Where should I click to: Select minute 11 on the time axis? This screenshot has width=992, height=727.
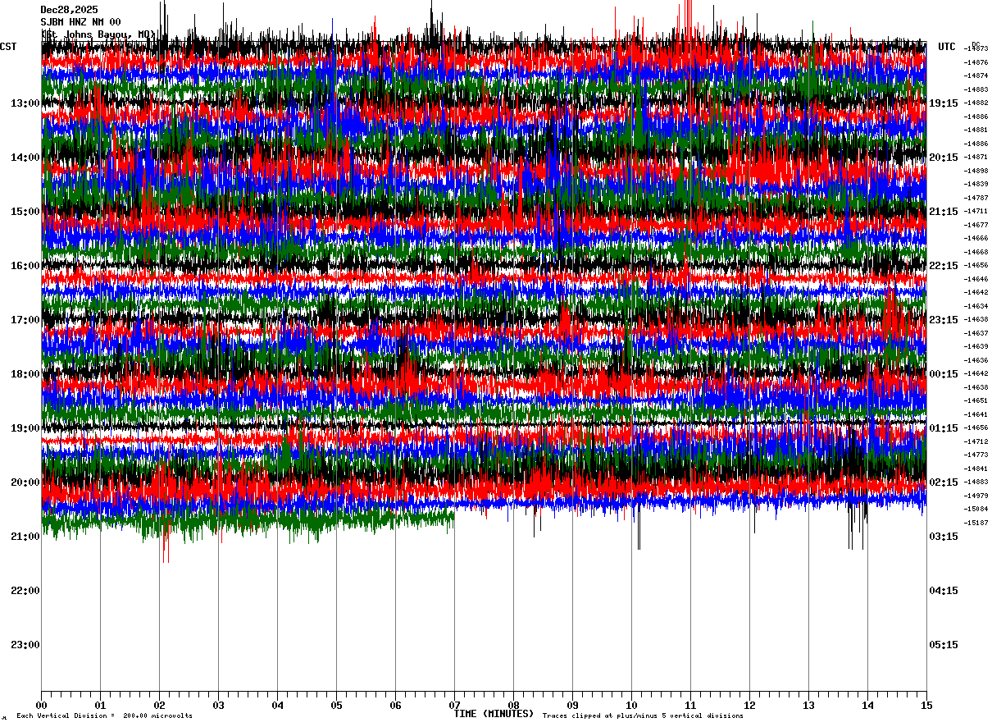pyautogui.click(x=690, y=705)
